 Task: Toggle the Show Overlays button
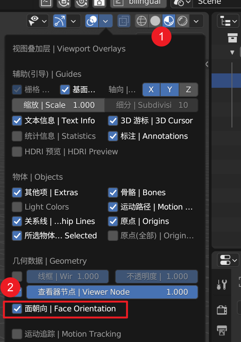tap(92, 21)
